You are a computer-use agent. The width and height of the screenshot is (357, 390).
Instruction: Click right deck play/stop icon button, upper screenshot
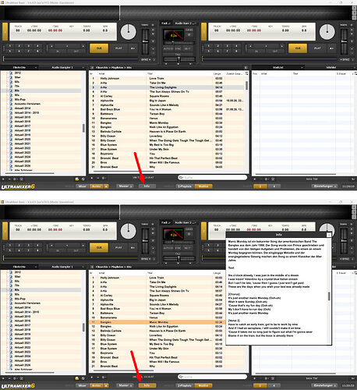tap(331, 48)
